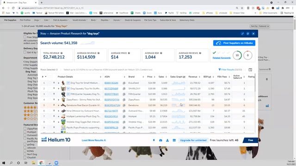Open the Dogs nav menu
The width and height of the screenshot is (296, 166).
37,20
